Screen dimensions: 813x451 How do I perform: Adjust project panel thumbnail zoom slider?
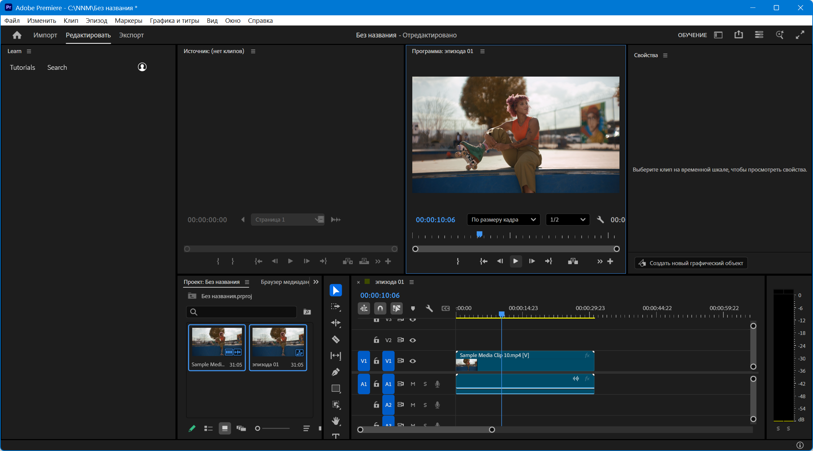pos(258,429)
